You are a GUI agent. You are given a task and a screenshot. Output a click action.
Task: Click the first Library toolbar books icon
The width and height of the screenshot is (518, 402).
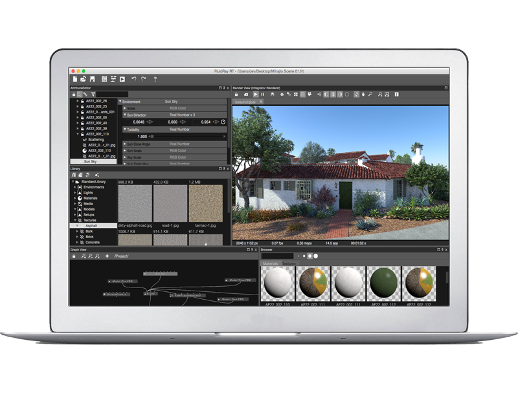point(74,175)
